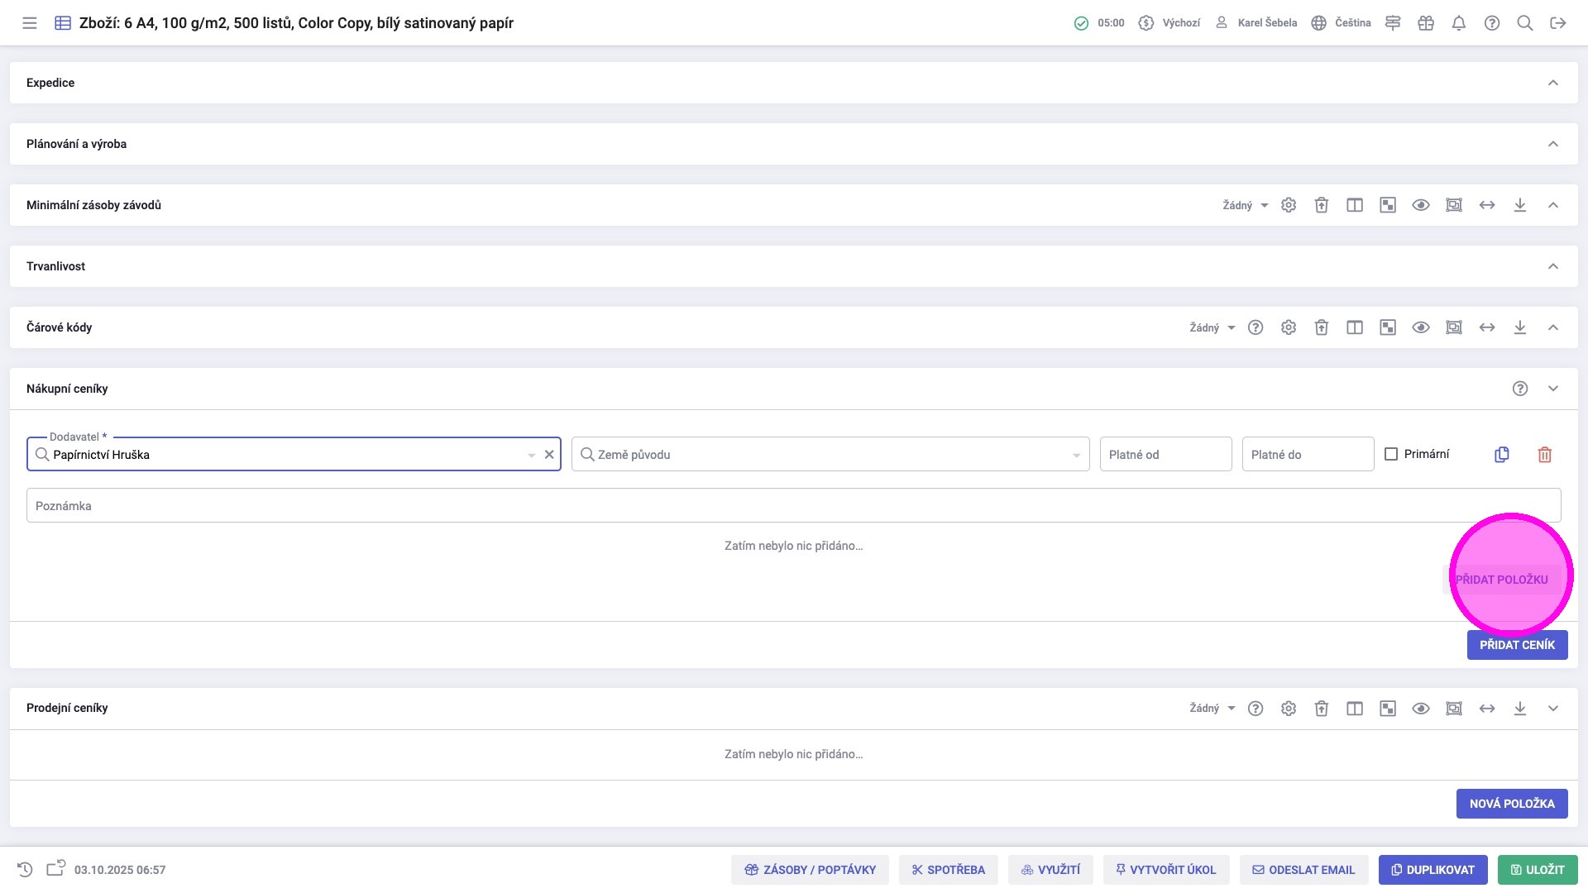This screenshot has height=893, width=1588.
Task: Open Žádný dropdown in Čárové kódy
Action: [1213, 327]
